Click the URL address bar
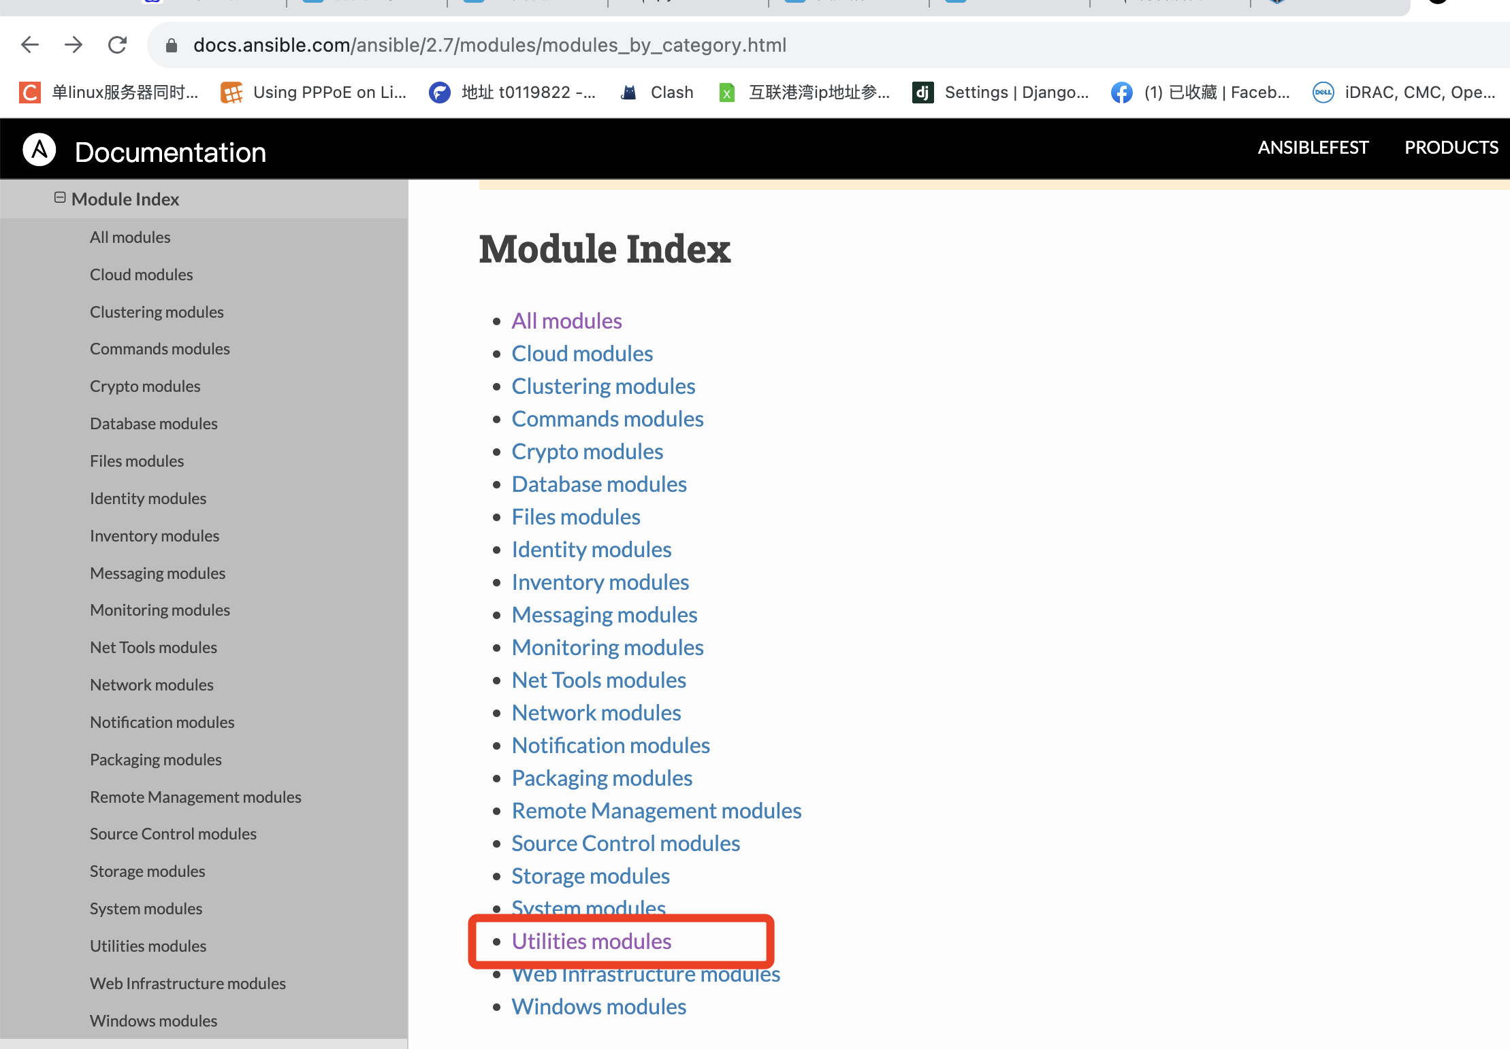1510x1049 pixels. point(681,45)
